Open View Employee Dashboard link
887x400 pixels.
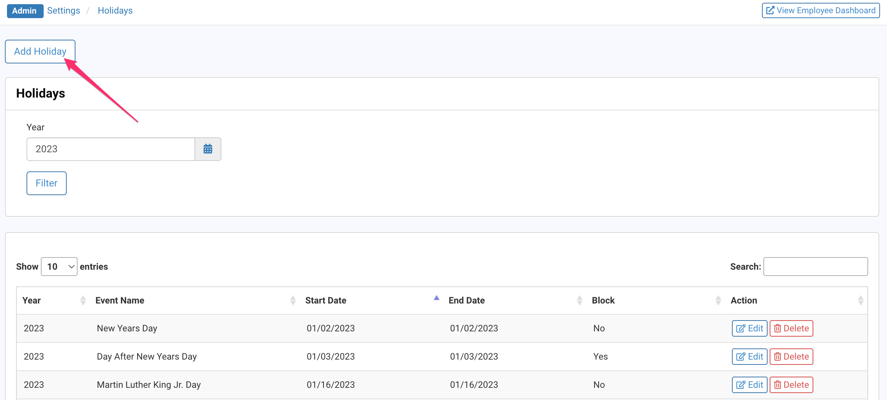pyautogui.click(x=821, y=10)
